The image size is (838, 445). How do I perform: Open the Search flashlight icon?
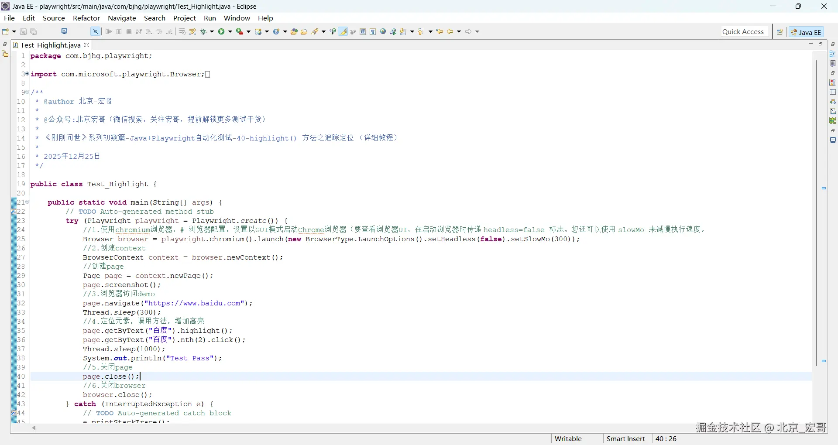click(x=315, y=31)
